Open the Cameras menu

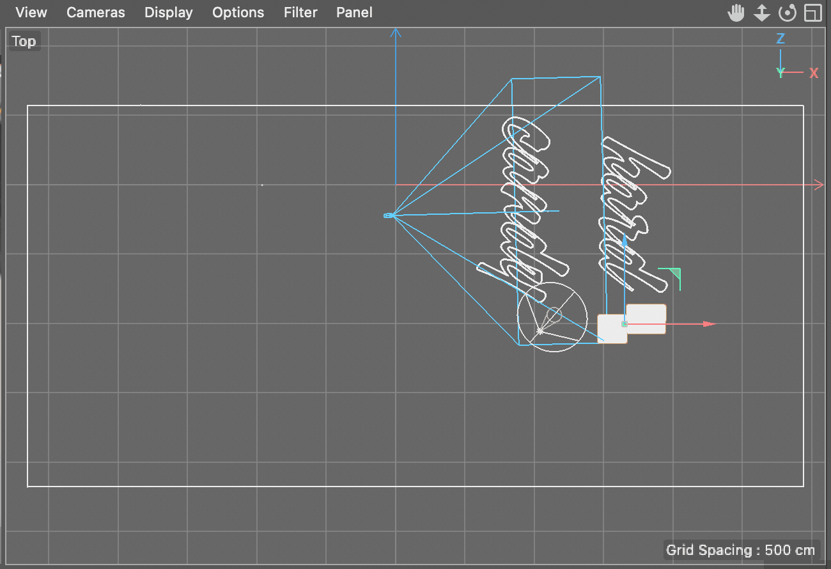(95, 12)
